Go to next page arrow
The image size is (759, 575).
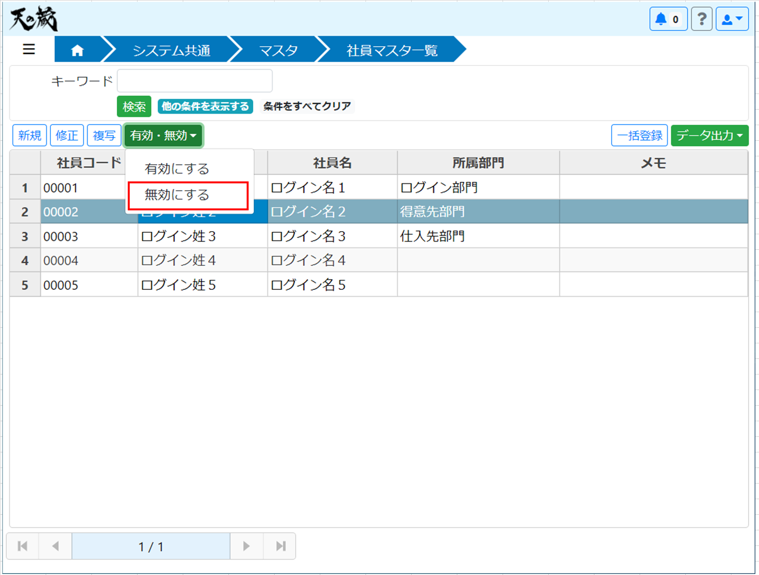click(246, 546)
